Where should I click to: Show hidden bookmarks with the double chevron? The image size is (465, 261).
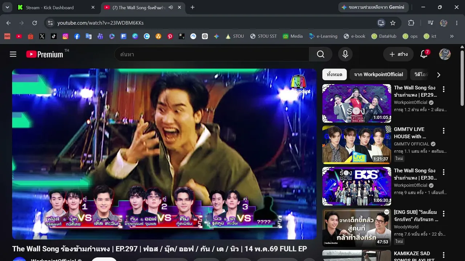click(452, 36)
